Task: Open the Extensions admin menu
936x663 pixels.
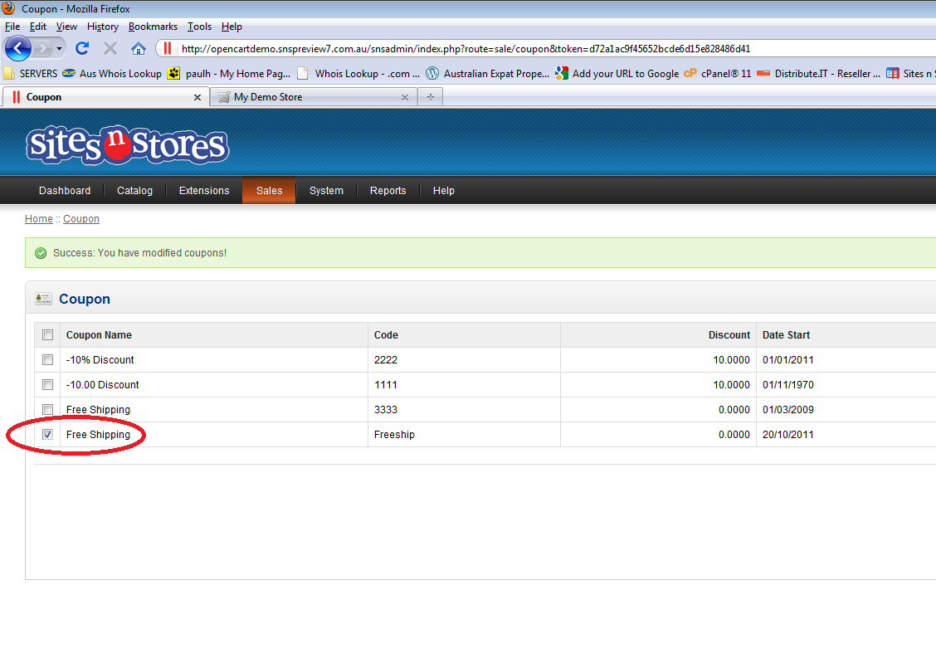Action: (204, 190)
